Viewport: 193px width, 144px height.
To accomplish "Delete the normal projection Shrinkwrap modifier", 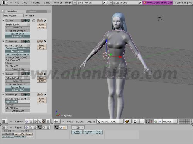I will pos(45,41).
